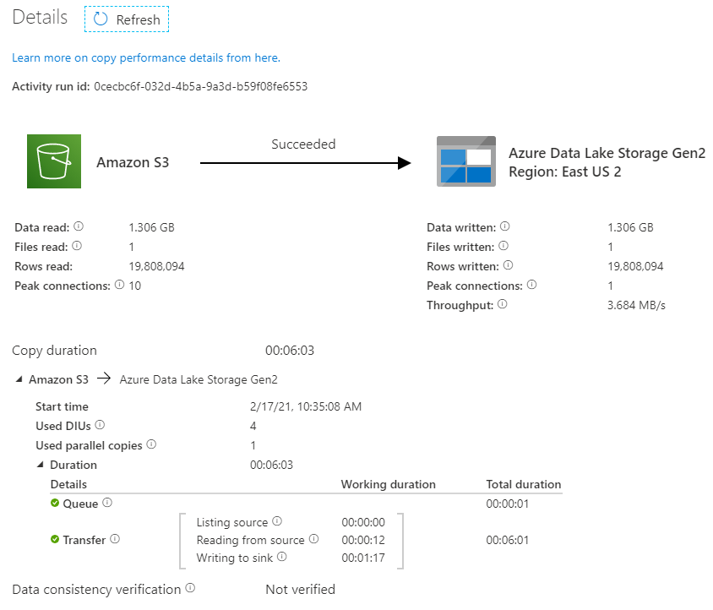Open the info tooltip next to Data read
This screenshot has width=713, height=610.
(77, 225)
